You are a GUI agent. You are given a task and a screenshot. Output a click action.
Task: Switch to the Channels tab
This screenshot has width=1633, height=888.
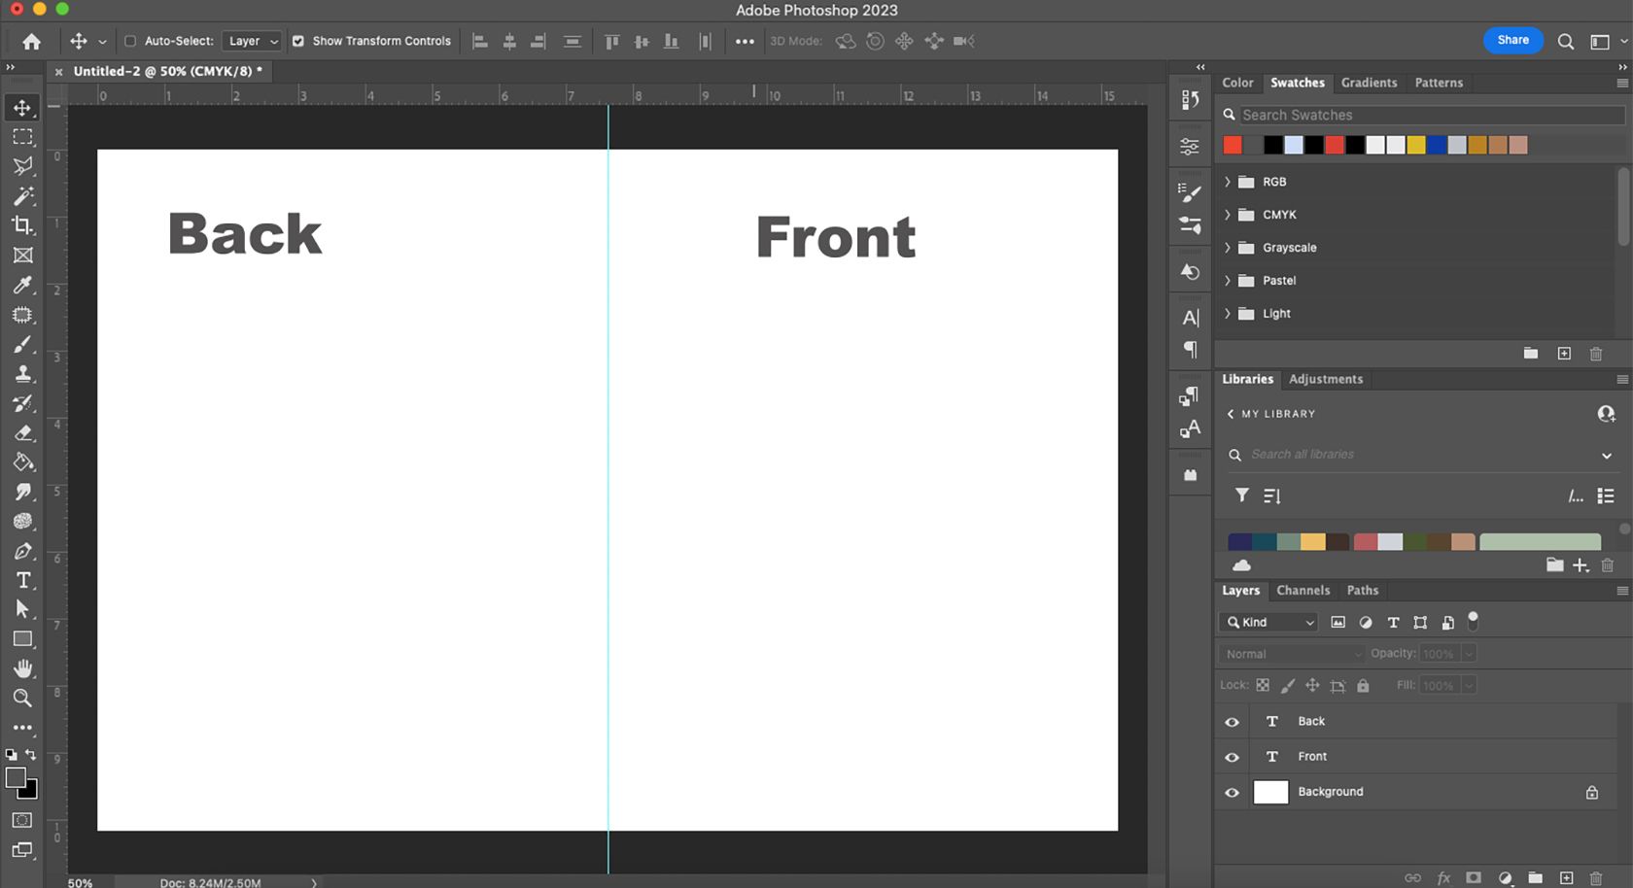(x=1303, y=590)
